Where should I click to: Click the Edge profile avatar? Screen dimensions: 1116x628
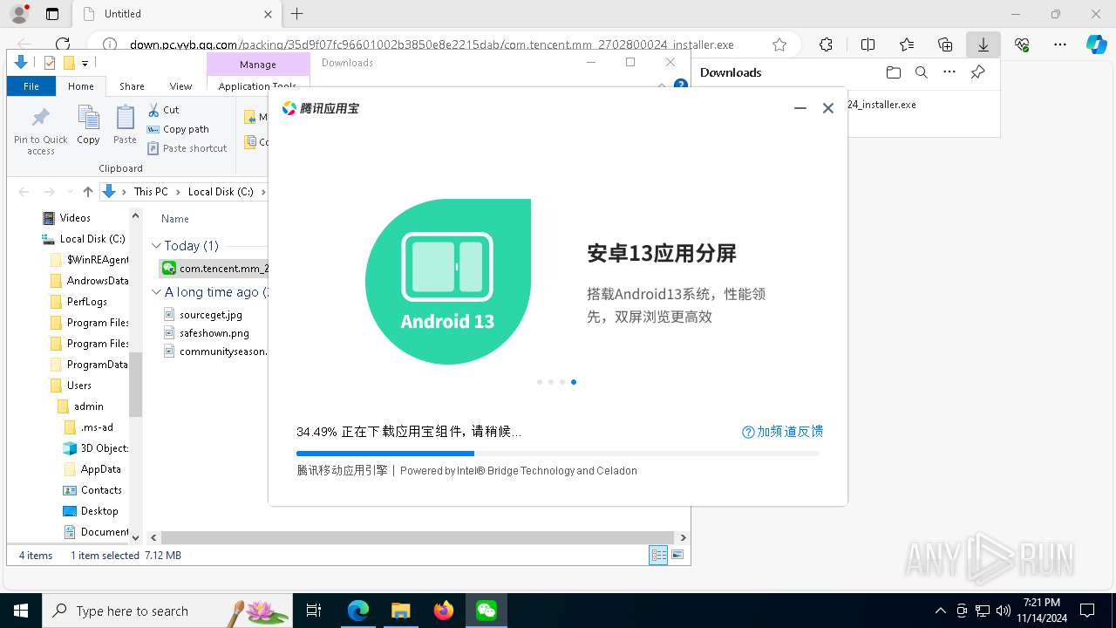(x=18, y=14)
